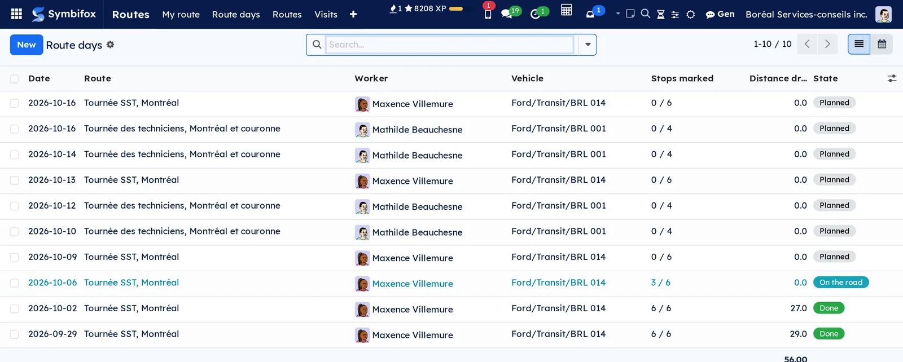Open the apps grid menu
The image size is (903, 362).
[16, 14]
